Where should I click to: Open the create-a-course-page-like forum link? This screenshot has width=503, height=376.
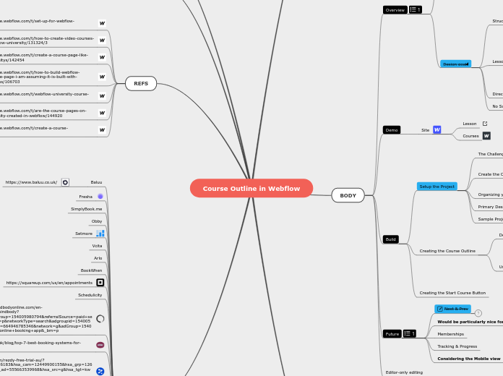(x=43, y=57)
